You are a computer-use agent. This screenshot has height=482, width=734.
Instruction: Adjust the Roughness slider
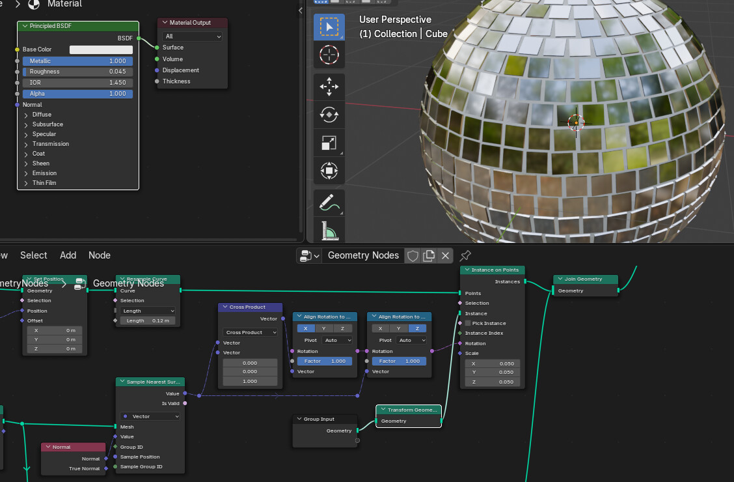(77, 72)
